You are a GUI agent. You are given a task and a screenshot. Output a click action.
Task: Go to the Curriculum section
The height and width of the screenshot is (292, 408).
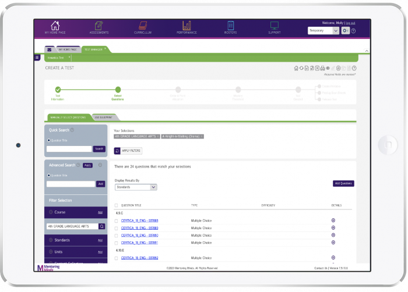pos(142,27)
